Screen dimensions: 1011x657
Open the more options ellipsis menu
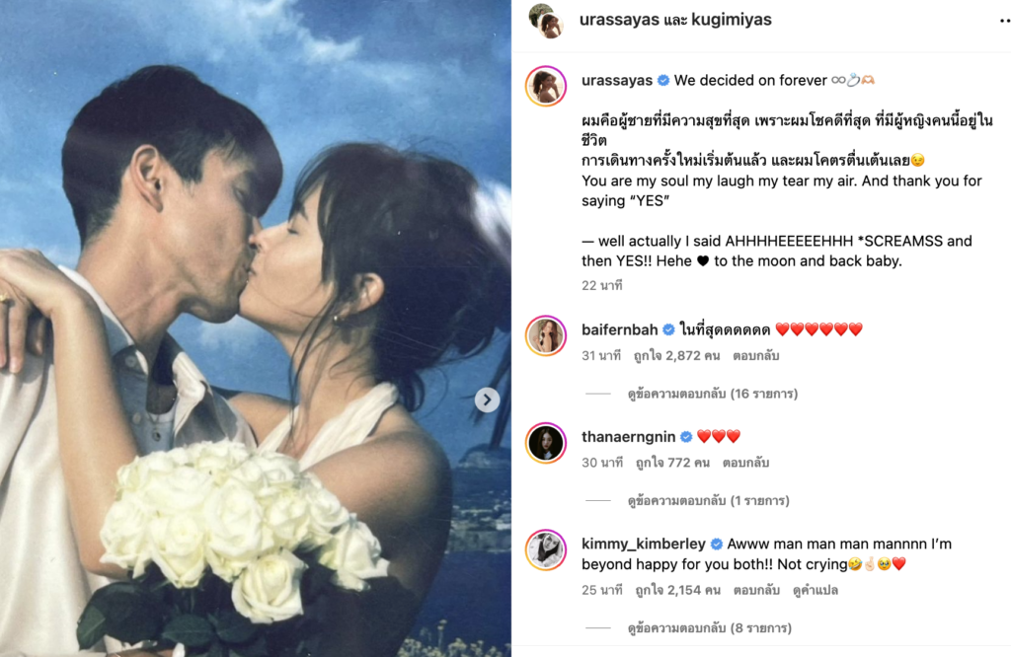pyautogui.click(x=1004, y=21)
